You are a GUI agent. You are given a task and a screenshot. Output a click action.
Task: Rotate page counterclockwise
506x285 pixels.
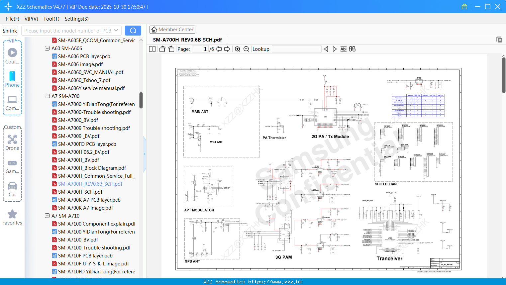(162, 49)
